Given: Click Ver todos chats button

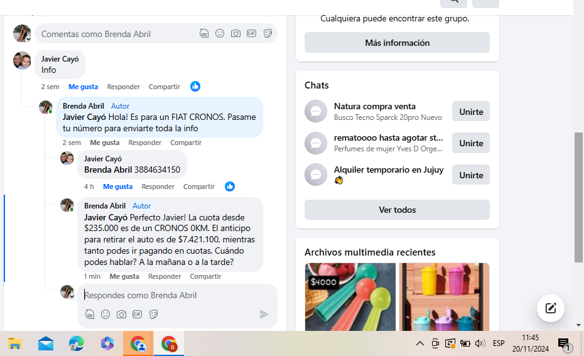Looking at the screenshot, I should [397, 210].
